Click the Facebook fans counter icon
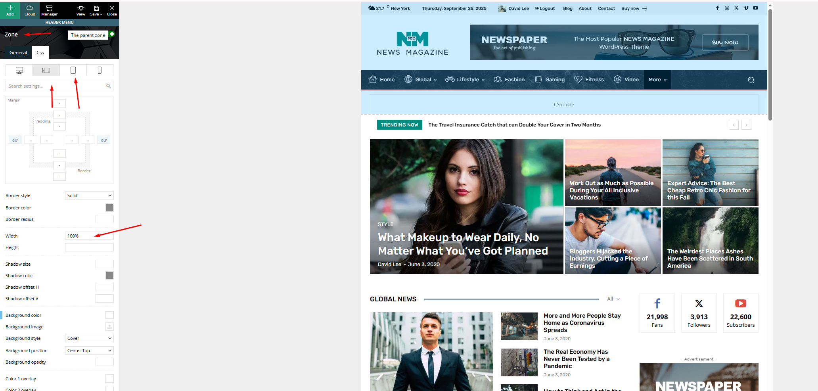818x391 pixels. 657,303
